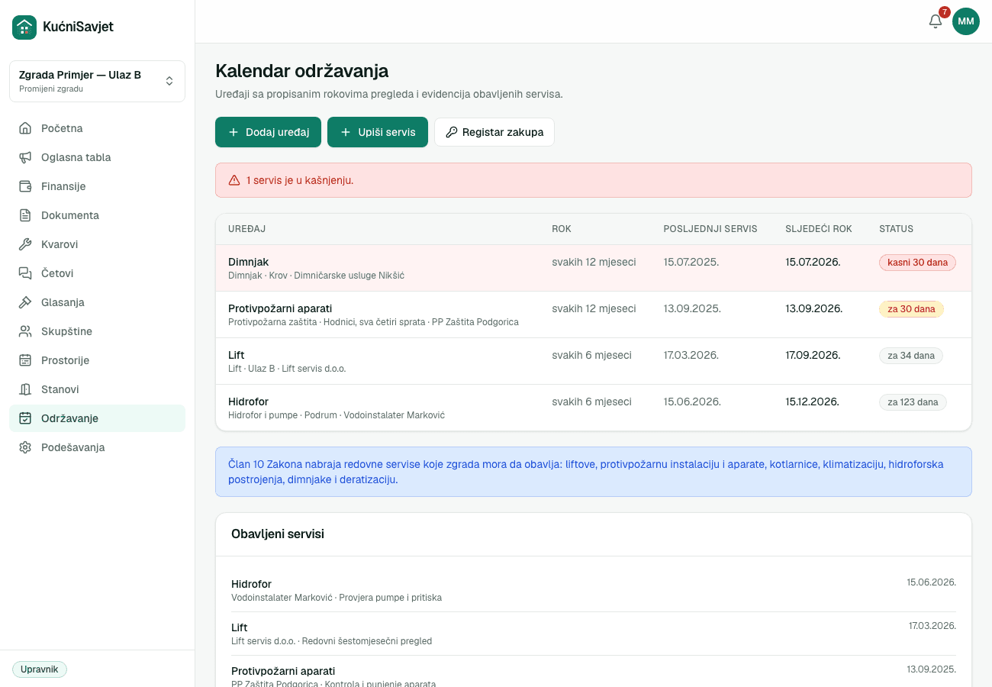This screenshot has height=687, width=992.
Task: Click the Upiši servis button
Action: click(378, 132)
